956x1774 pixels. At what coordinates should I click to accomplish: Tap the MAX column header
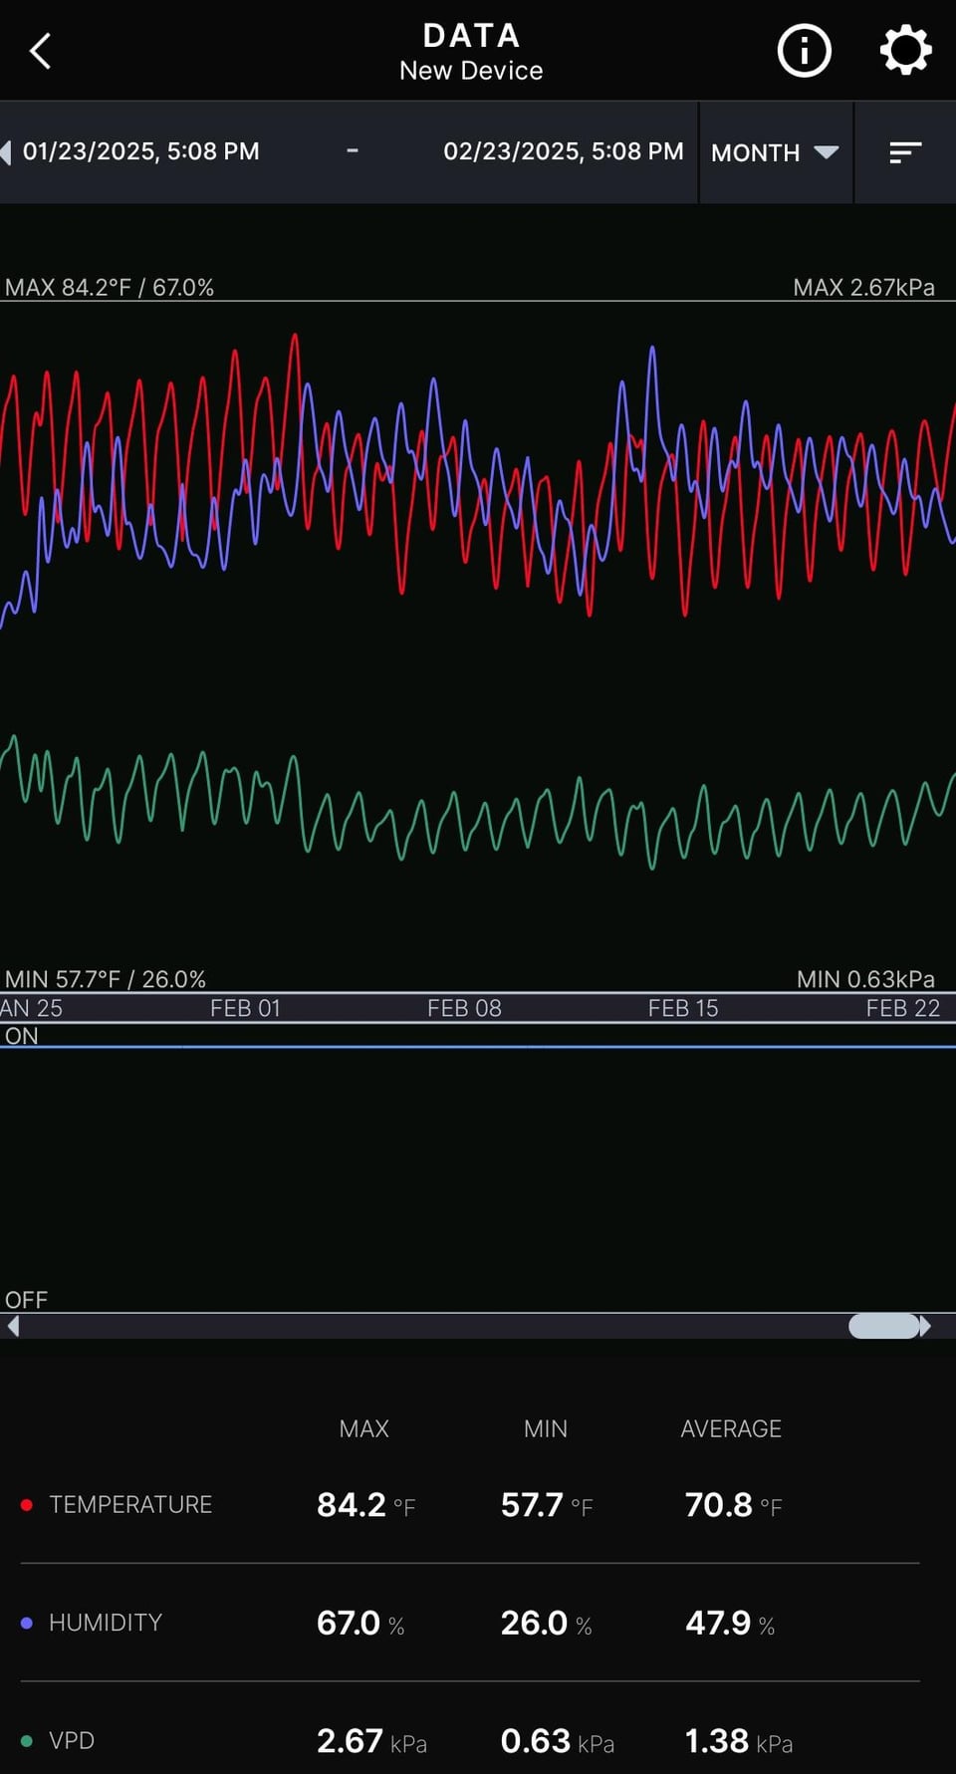point(363,1428)
